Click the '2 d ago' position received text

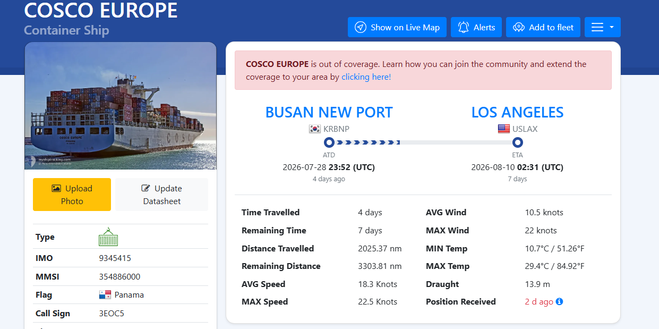[x=539, y=301]
